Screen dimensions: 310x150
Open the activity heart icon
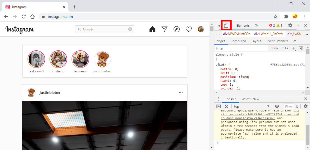coord(189,29)
